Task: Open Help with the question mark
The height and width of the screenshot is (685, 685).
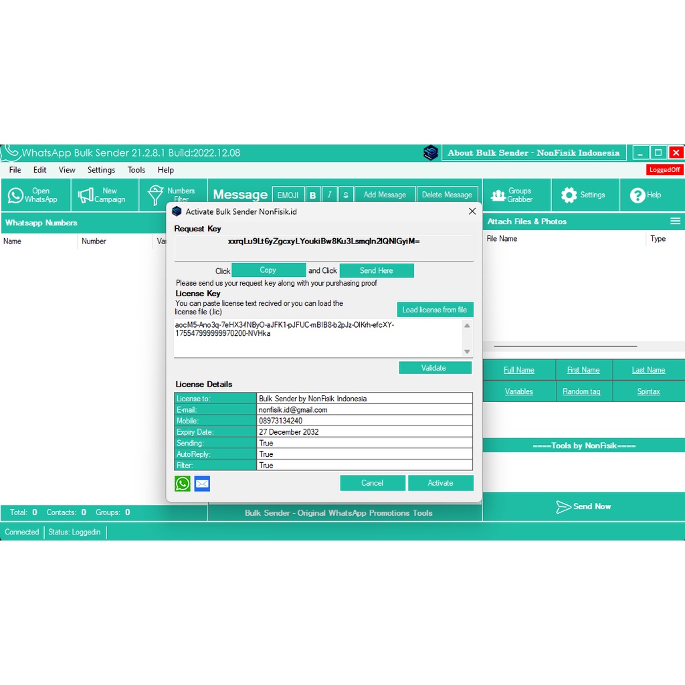Action: [652, 195]
